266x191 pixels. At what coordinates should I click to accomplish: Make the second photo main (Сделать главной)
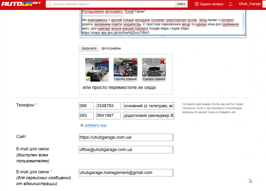[126, 79]
